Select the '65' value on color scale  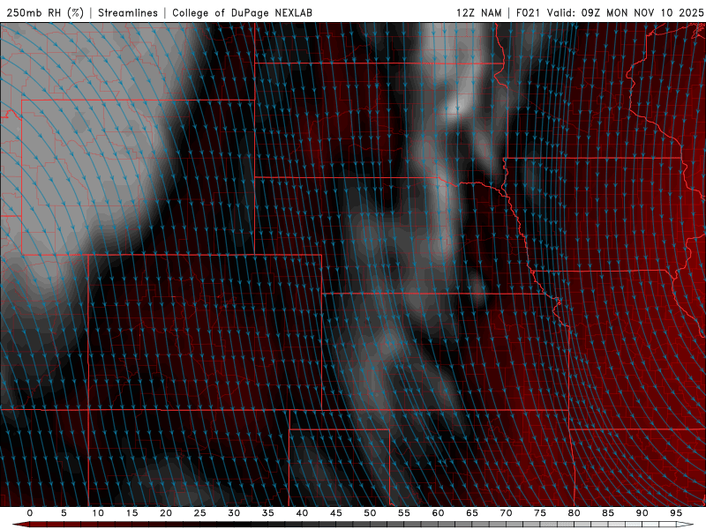click(472, 513)
